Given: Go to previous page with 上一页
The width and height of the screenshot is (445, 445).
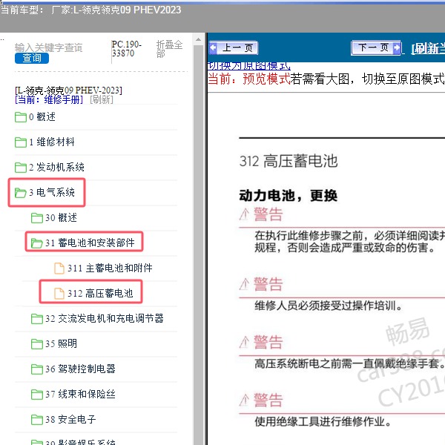Looking at the screenshot, I should pos(234,48).
